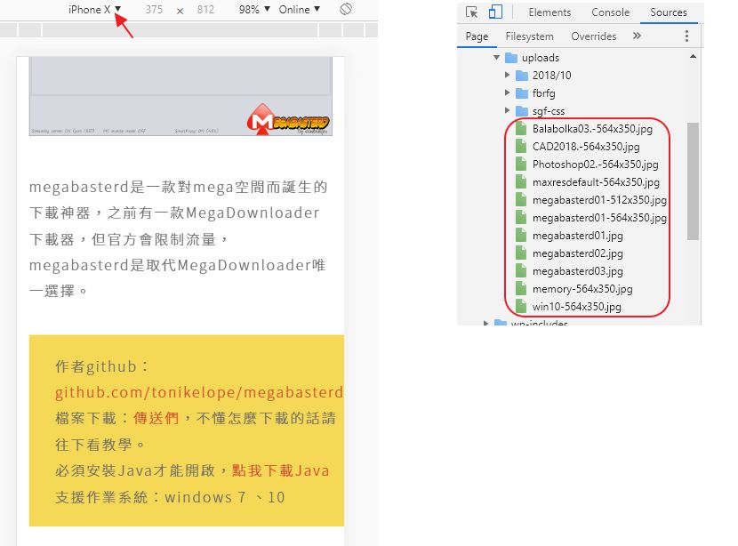Select the Balabolka03.-564x350.jpg file
Image resolution: width=738 pixels, height=546 pixels.
tap(592, 129)
